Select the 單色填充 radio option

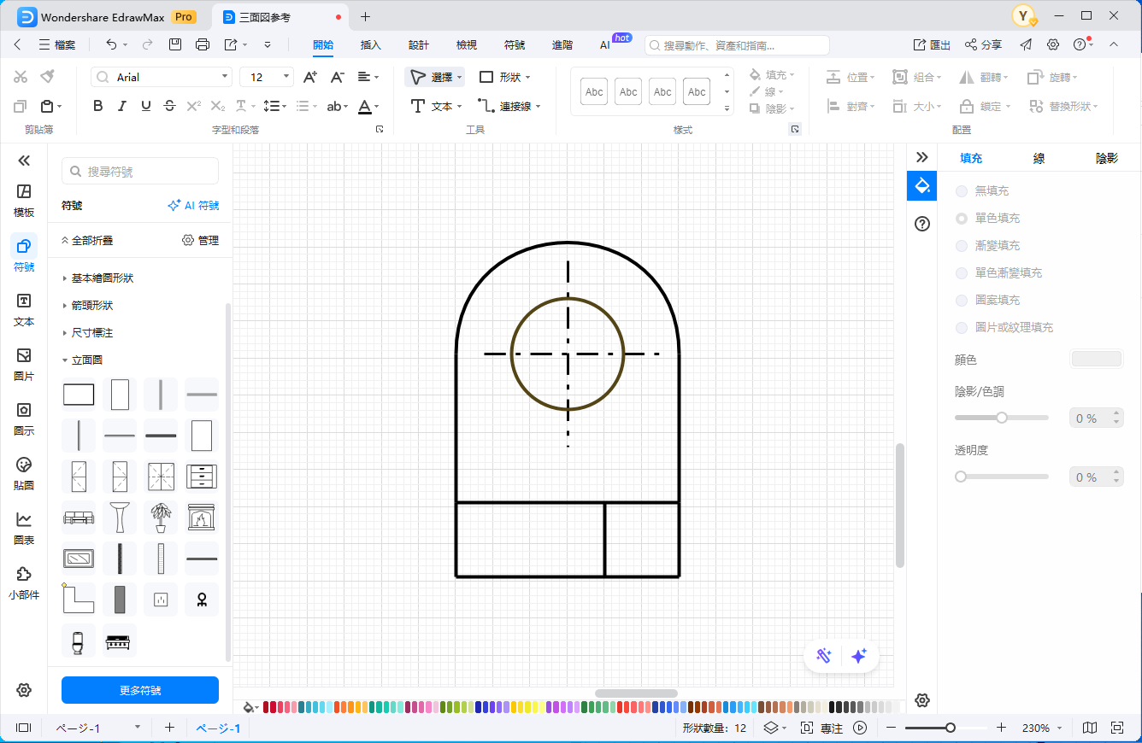click(962, 219)
